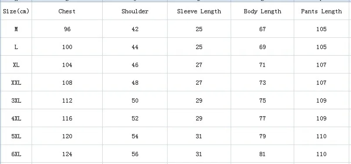This screenshot has height=164, width=351.
Task: Click the 3XL size cell
Action: click(16, 100)
